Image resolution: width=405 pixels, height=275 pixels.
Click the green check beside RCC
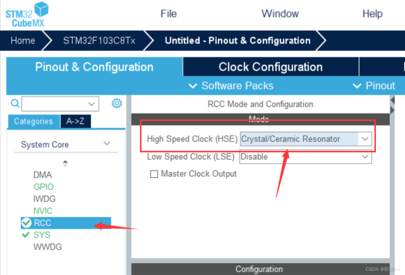tap(26, 223)
